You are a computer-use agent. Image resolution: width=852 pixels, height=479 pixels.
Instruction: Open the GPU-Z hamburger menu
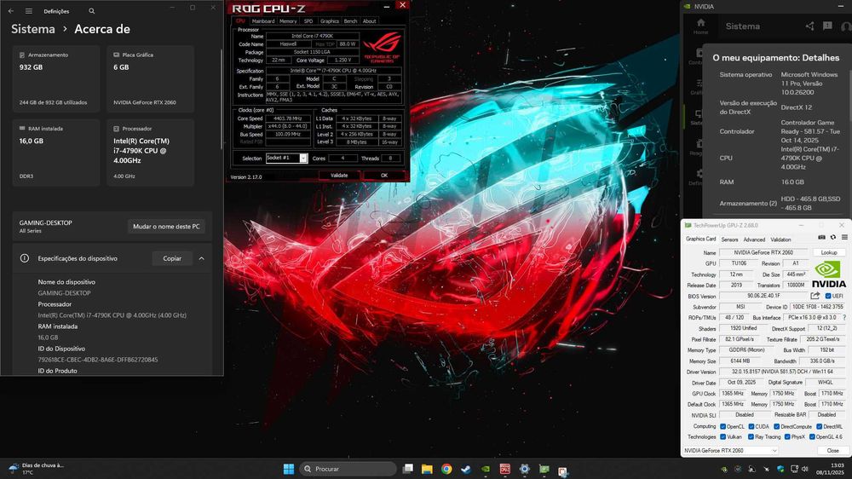(x=844, y=238)
